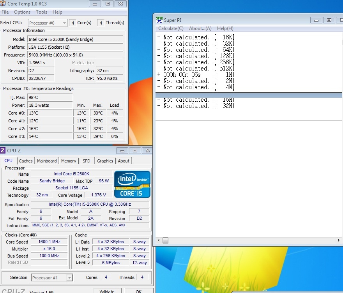Expand the Select CPU Processor #0 dropdown

pos(48,23)
